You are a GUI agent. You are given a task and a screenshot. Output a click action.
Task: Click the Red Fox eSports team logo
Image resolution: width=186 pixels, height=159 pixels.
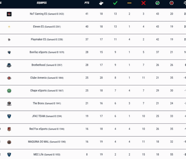click(x=9, y=129)
